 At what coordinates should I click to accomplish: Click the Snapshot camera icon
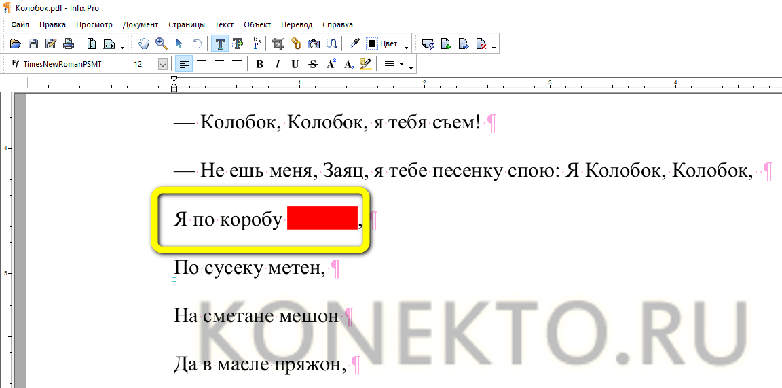click(314, 44)
